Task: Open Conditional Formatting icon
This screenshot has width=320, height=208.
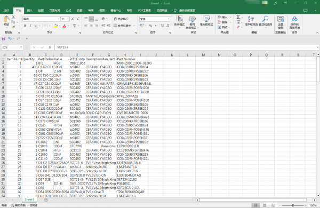Action: coord(179,19)
